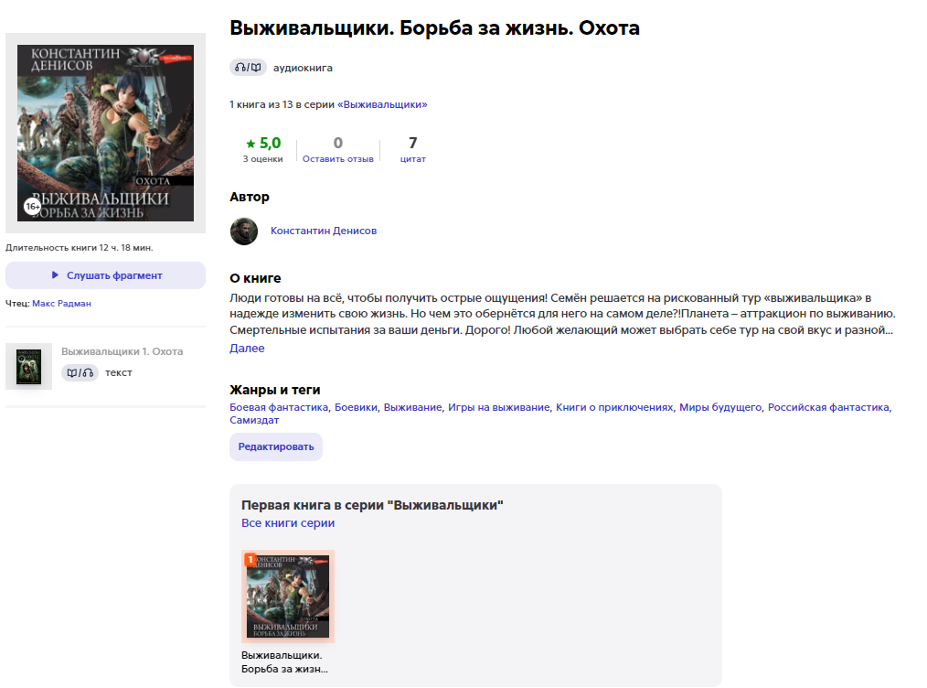Open author link Константин Денисов
927x688 pixels.
(324, 231)
